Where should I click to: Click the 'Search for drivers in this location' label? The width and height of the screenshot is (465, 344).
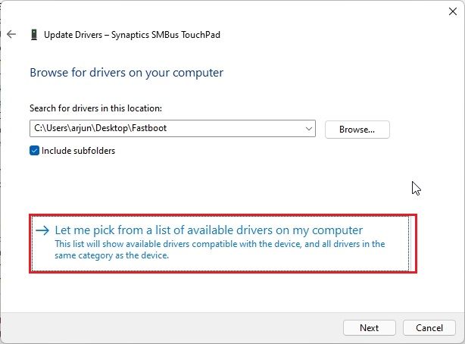point(97,109)
